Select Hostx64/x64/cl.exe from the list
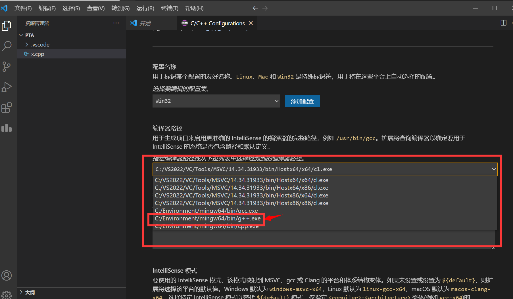 325,180
